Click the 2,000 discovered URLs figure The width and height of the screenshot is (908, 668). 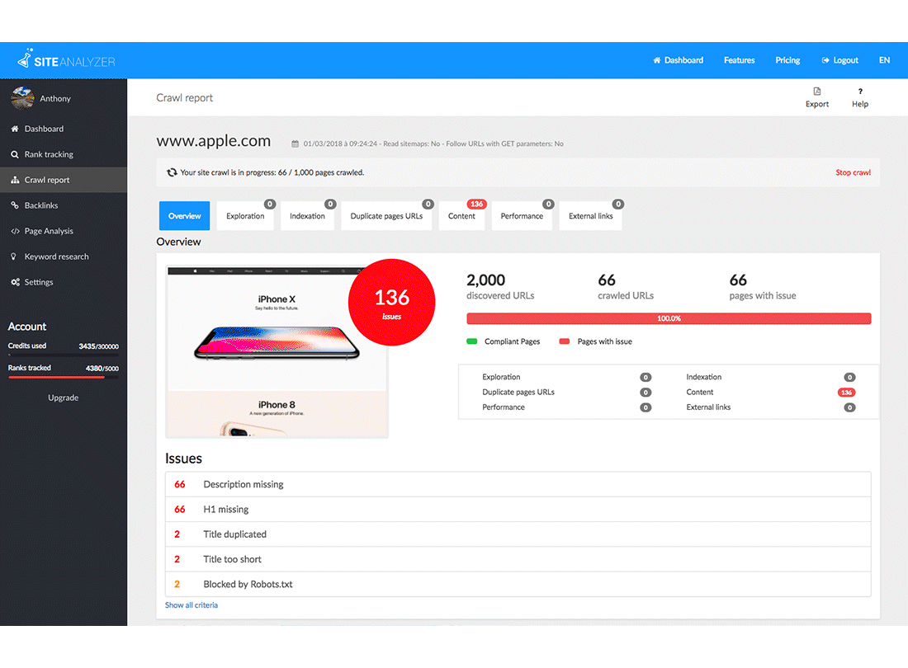(x=486, y=280)
